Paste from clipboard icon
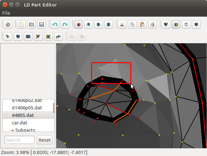Viewport: 207px width, 156px height. point(142,24)
